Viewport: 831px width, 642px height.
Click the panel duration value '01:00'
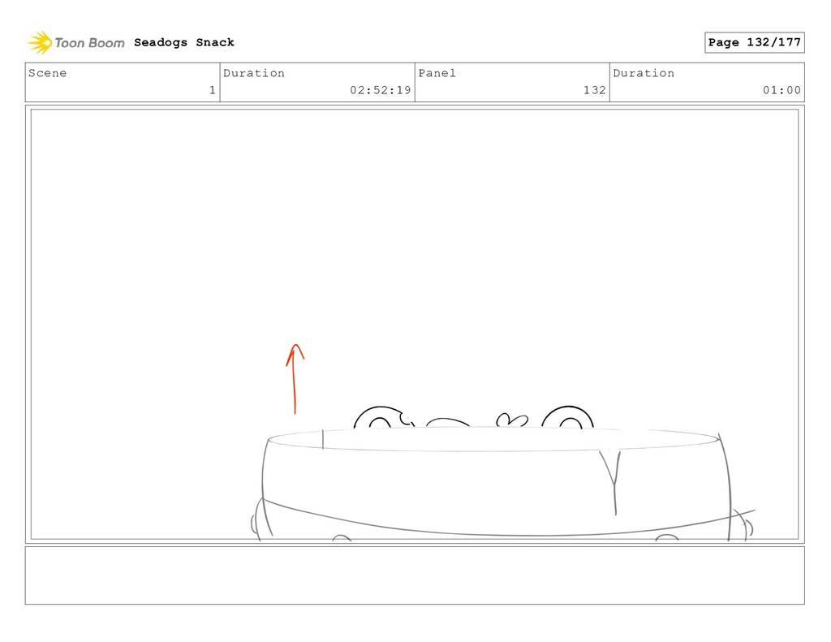point(781,90)
